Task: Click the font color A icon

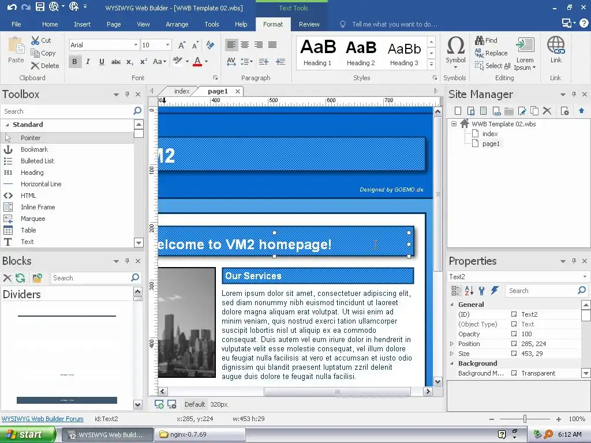Action: (197, 61)
